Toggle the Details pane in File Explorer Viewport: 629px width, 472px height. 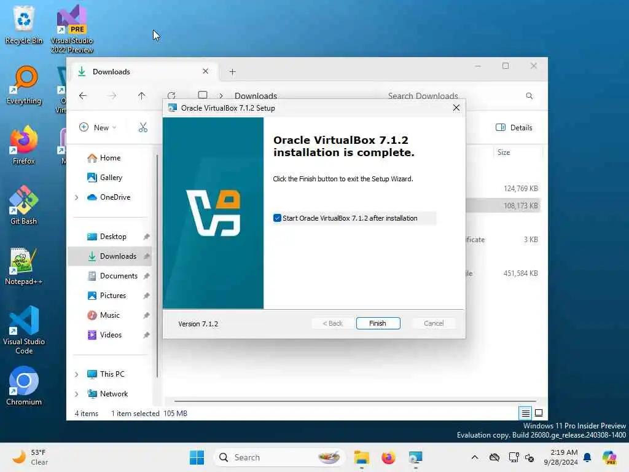pyautogui.click(x=514, y=127)
